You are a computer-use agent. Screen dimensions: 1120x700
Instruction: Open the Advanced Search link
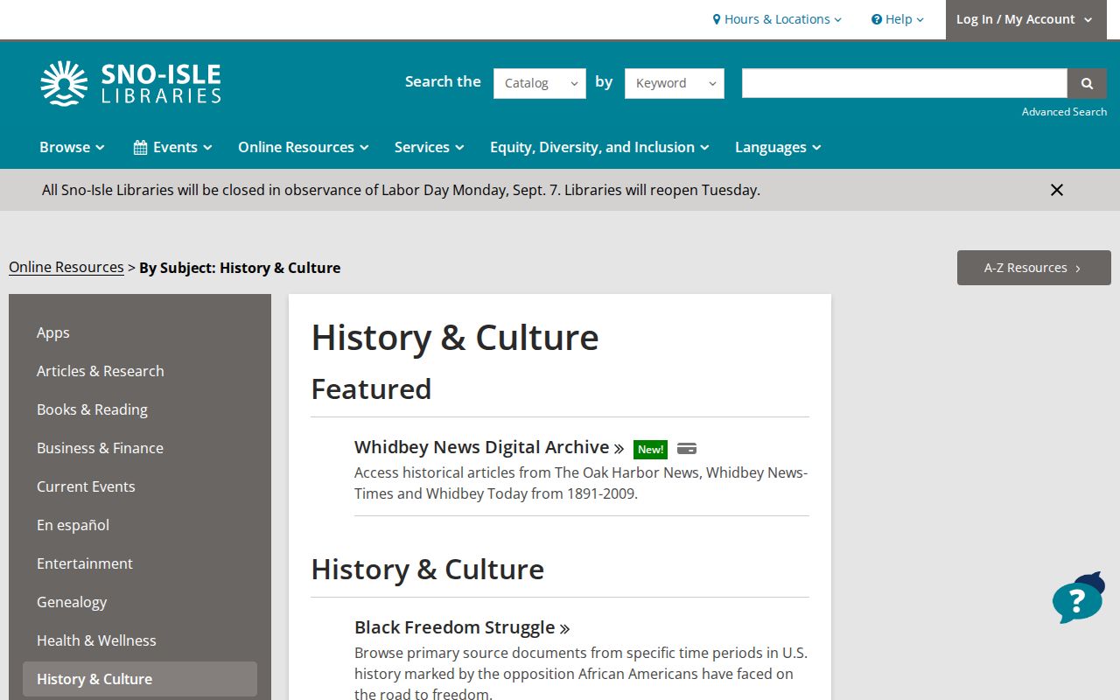pyautogui.click(x=1064, y=112)
